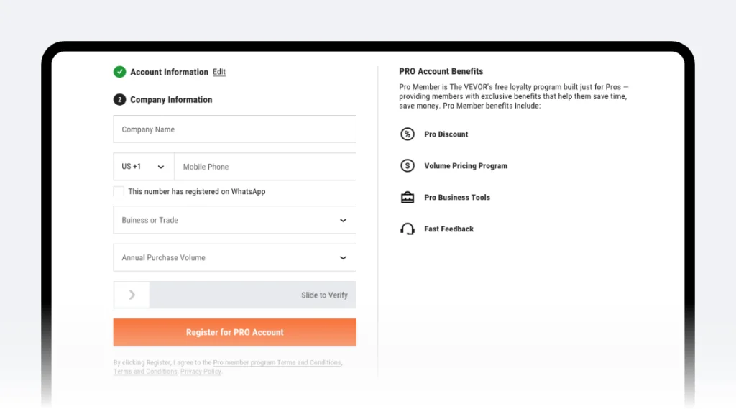Image resolution: width=736 pixels, height=409 pixels.
Task: Click the slider arrow handle icon
Action: point(132,295)
